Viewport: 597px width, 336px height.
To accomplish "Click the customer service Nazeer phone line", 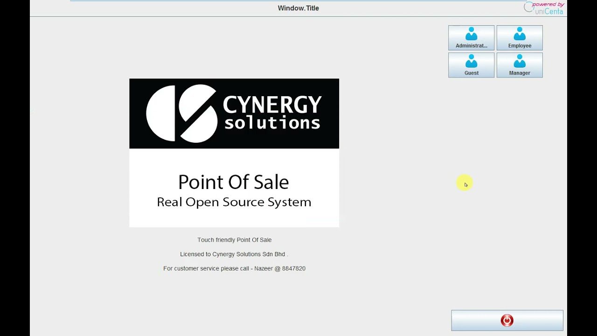I will coord(234,269).
